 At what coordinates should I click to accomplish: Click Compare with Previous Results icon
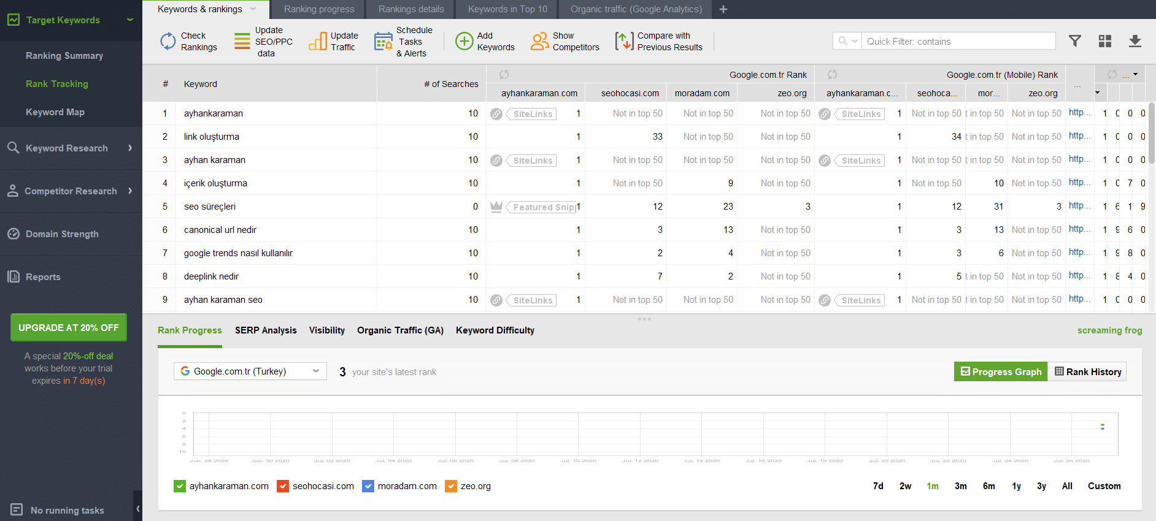click(624, 41)
